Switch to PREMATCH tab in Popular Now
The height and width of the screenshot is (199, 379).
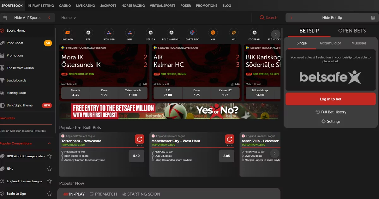[103, 194]
